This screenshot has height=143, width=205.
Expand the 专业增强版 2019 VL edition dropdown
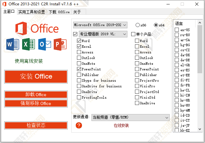click(103, 34)
